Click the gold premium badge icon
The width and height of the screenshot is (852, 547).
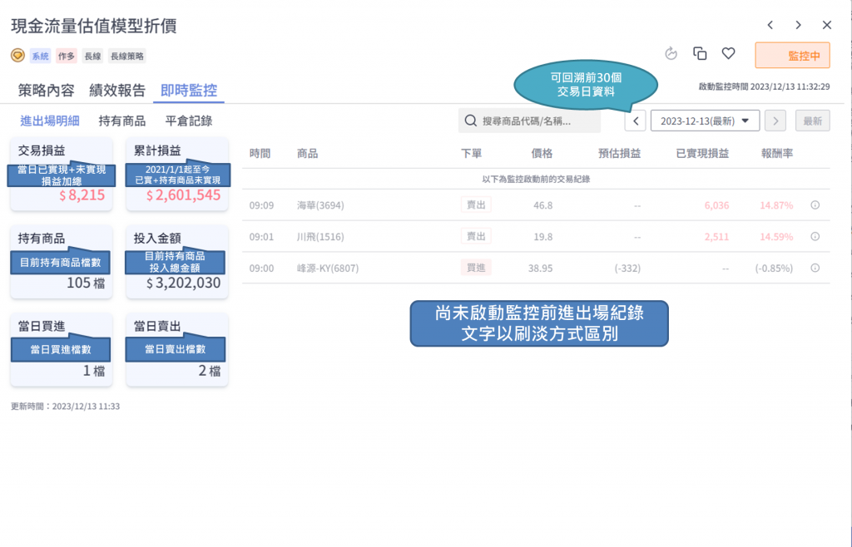17,56
